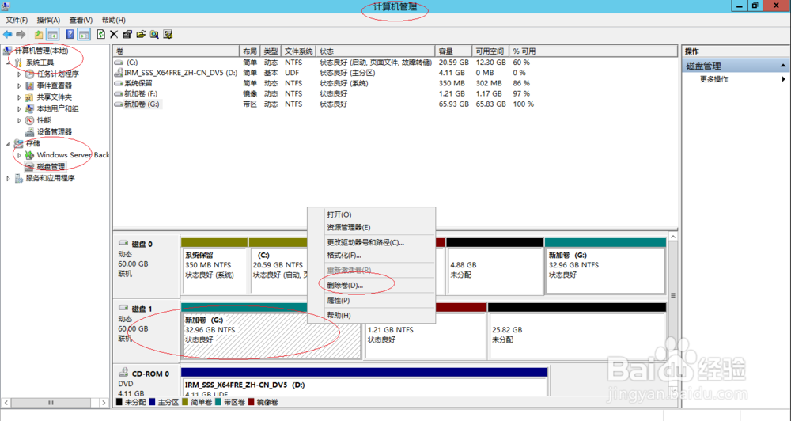The width and height of the screenshot is (791, 421).
Task: Expand the 共享文件夹 node arrow
Action: click(19, 97)
